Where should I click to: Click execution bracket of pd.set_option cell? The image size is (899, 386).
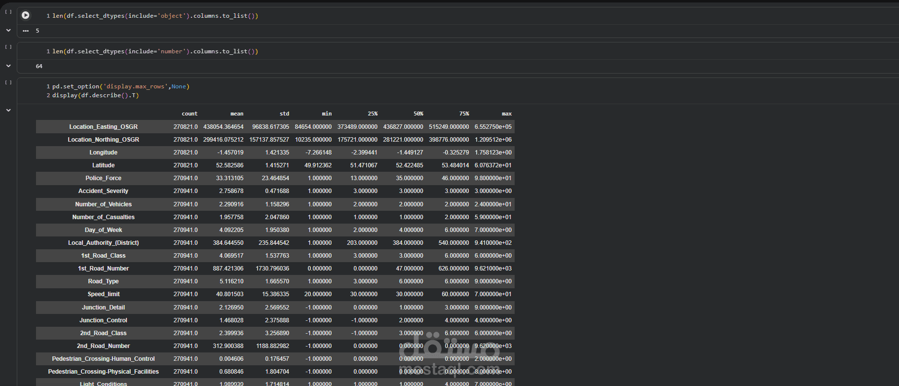[8, 82]
